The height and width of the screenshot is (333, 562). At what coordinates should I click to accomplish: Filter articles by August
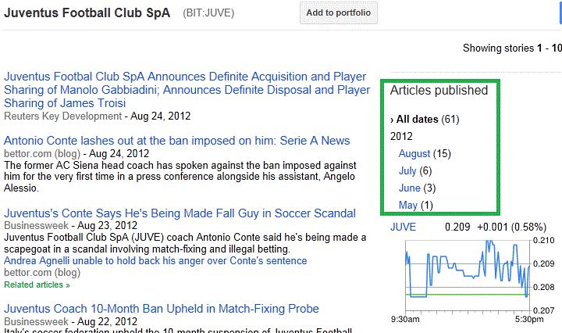414,154
